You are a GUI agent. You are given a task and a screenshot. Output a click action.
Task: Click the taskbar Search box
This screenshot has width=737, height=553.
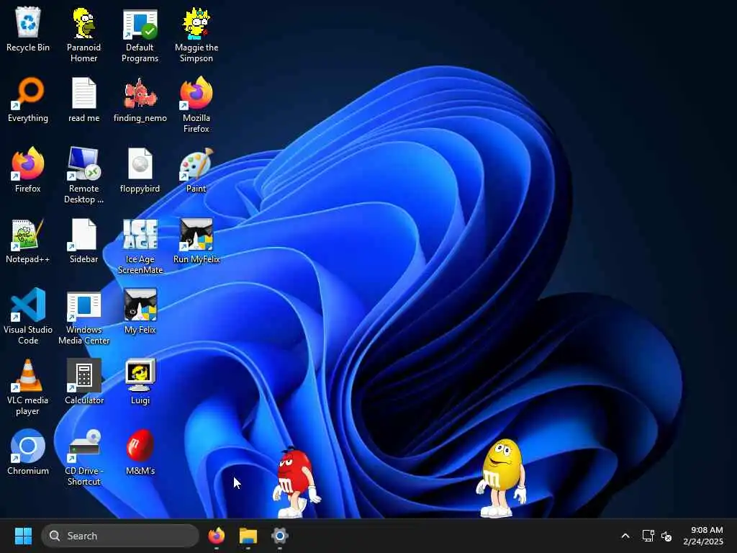pos(120,536)
